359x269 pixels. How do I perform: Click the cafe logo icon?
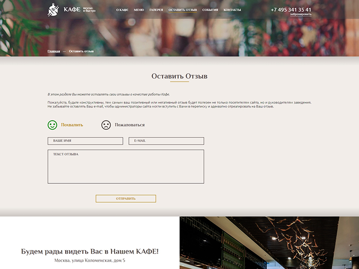pyautogui.click(x=53, y=10)
